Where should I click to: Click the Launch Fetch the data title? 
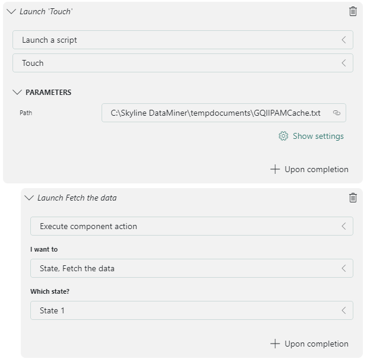click(77, 198)
